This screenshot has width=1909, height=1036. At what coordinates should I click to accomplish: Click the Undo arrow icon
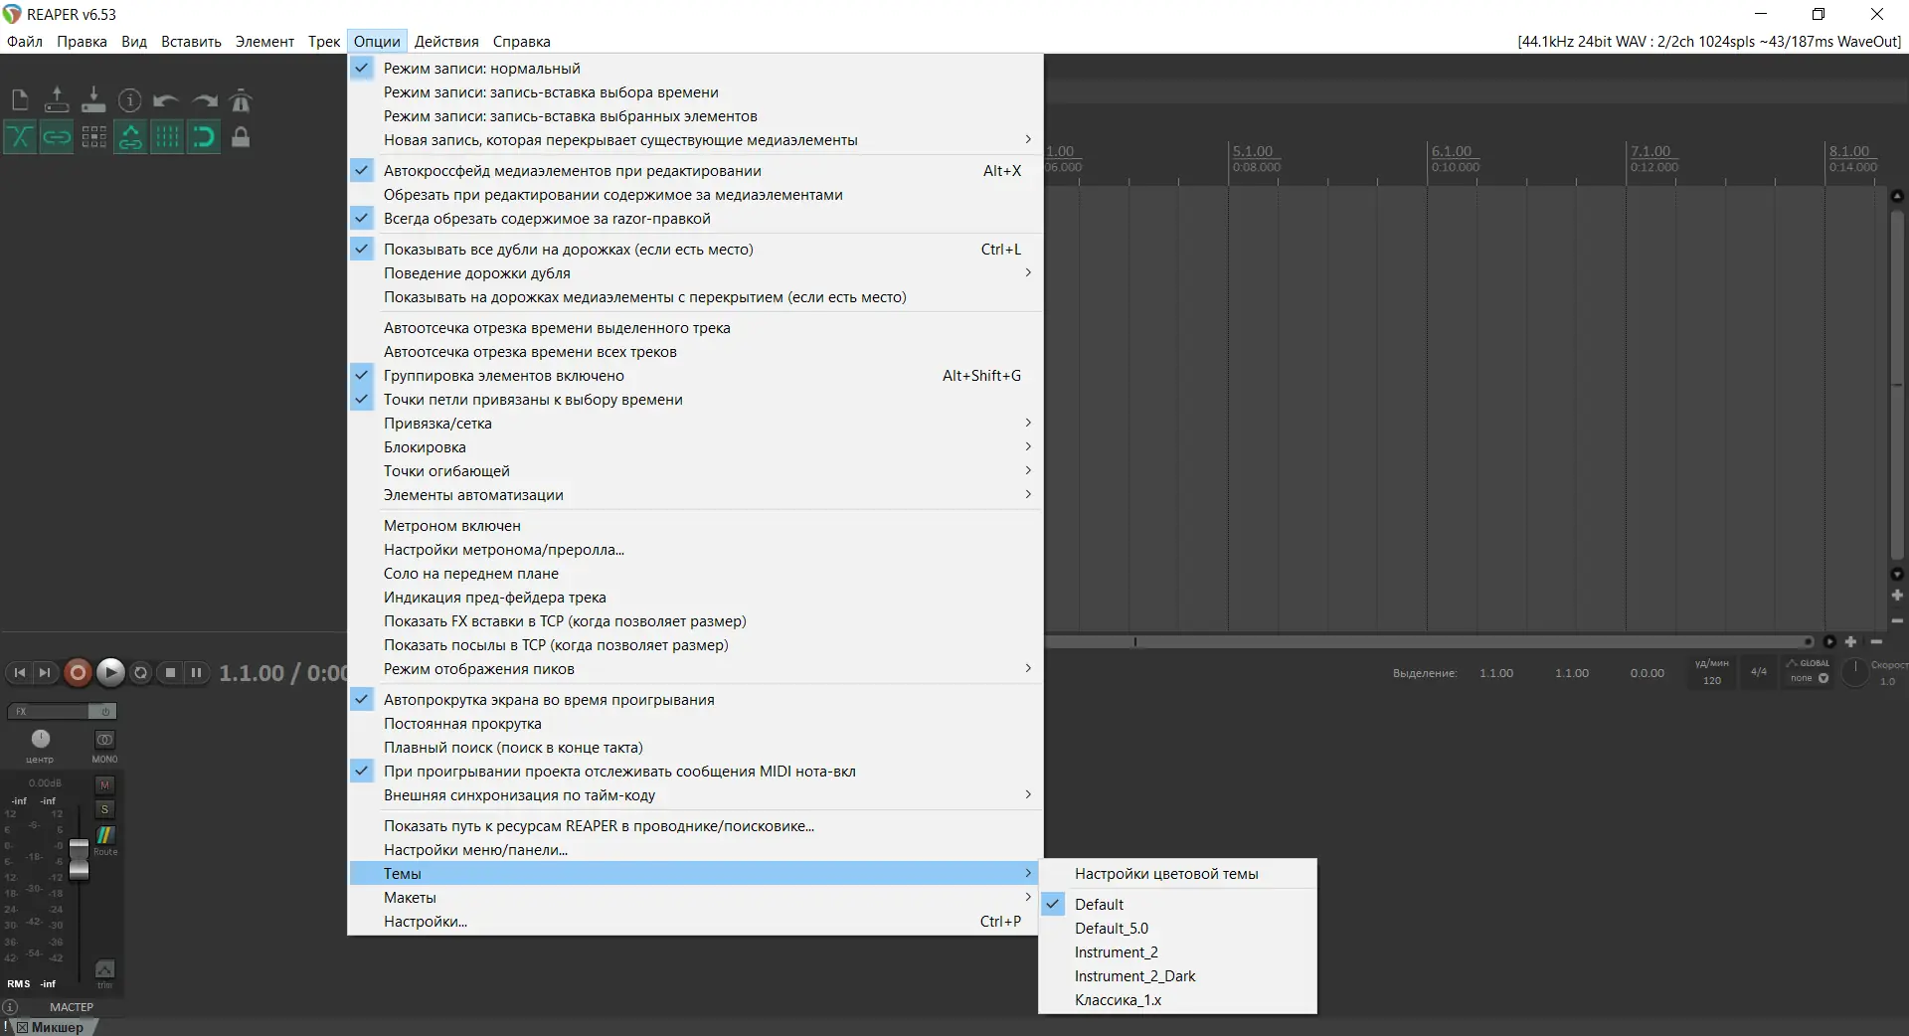coord(167,99)
